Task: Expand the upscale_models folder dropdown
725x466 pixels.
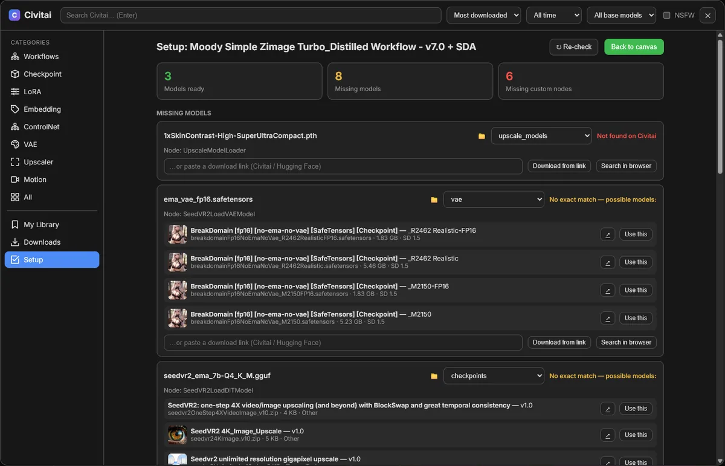Action: 541,136
